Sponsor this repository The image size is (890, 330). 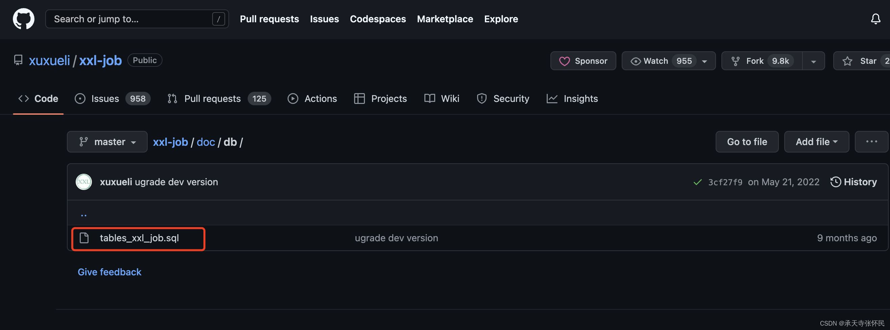(x=583, y=61)
